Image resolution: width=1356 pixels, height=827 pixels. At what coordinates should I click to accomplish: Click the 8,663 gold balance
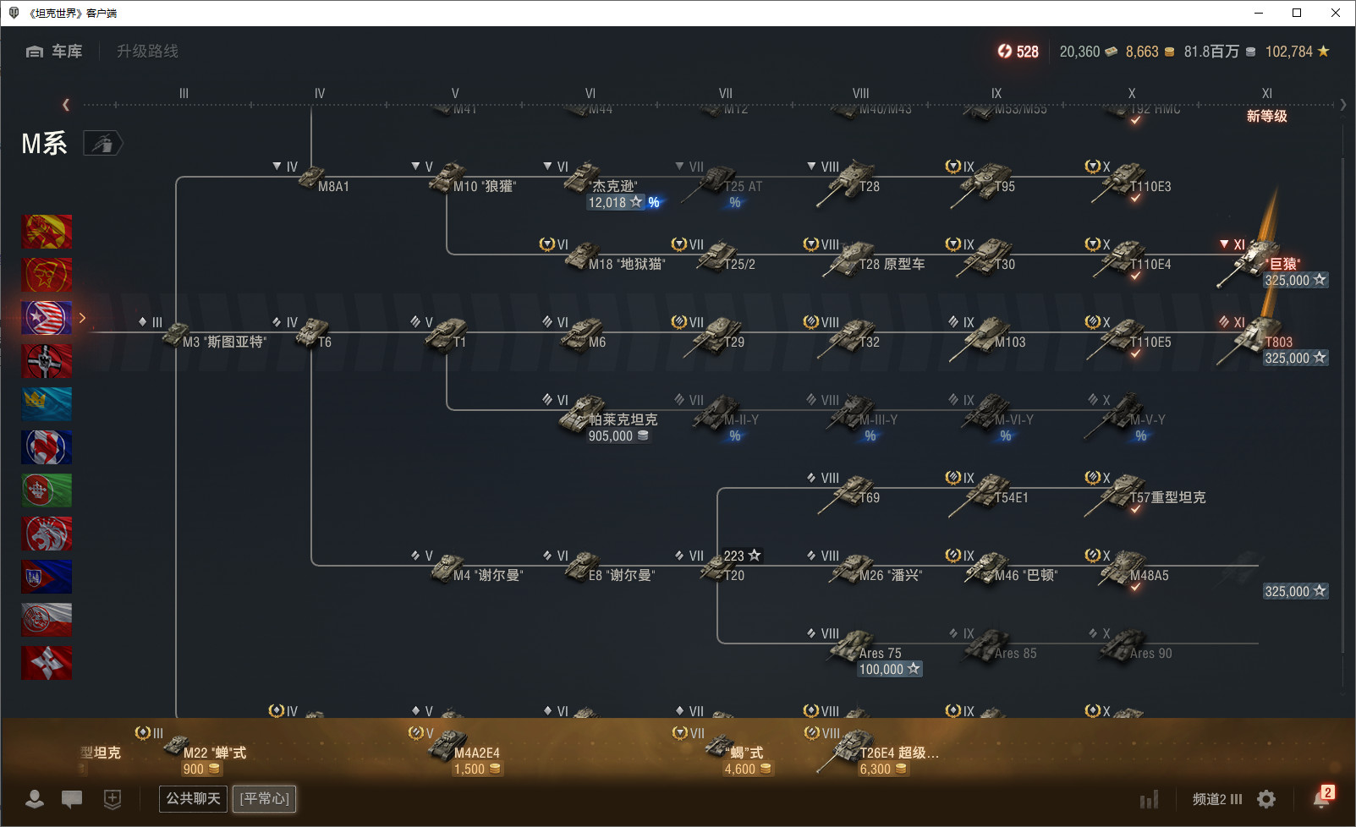tap(1150, 52)
